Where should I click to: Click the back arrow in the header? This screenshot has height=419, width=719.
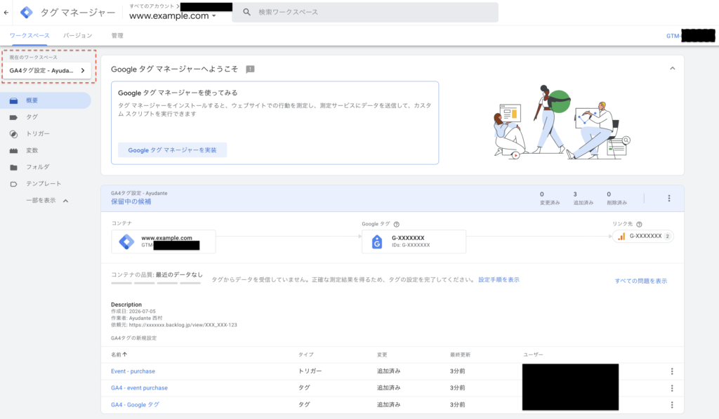point(6,13)
